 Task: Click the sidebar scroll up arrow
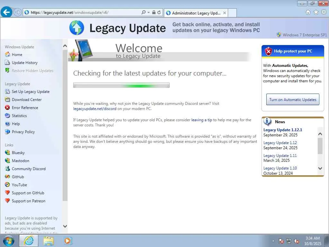[65, 46]
